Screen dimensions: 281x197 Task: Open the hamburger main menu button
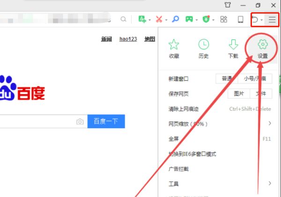[272, 19]
